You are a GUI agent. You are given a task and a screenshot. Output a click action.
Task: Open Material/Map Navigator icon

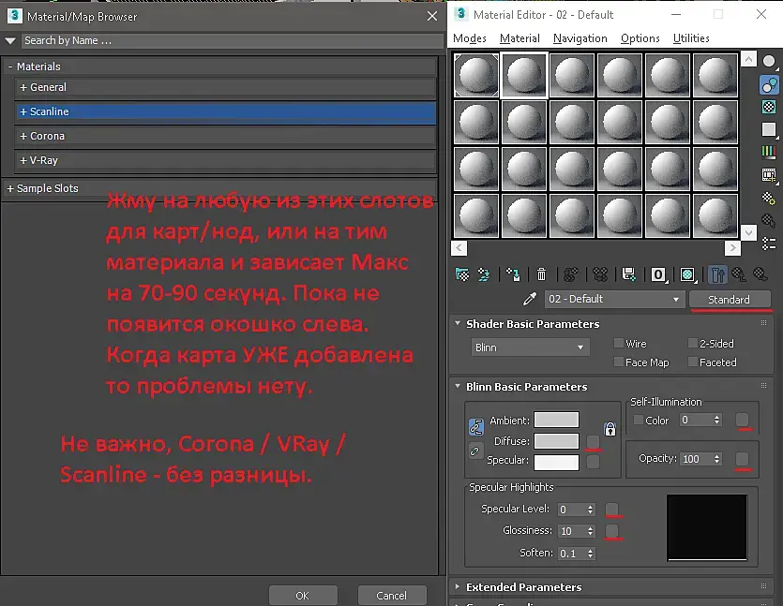pyautogui.click(x=769, y=244)
